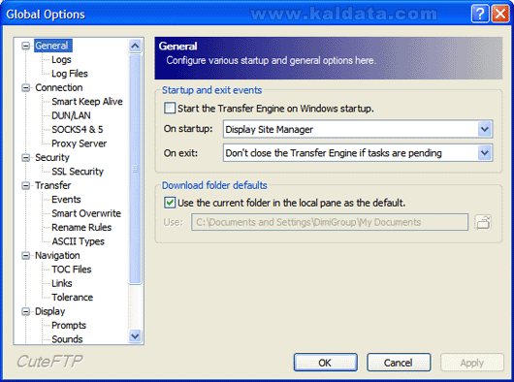Collapse the Security tree node

coord(25,158)
